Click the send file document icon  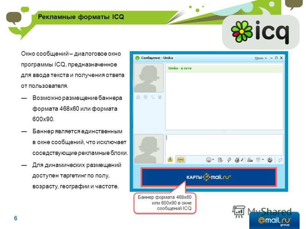point(220,160)
